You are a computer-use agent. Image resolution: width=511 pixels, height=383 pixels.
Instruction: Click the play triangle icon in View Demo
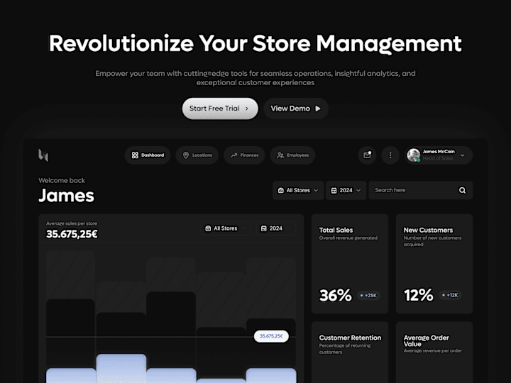[318, 109]
